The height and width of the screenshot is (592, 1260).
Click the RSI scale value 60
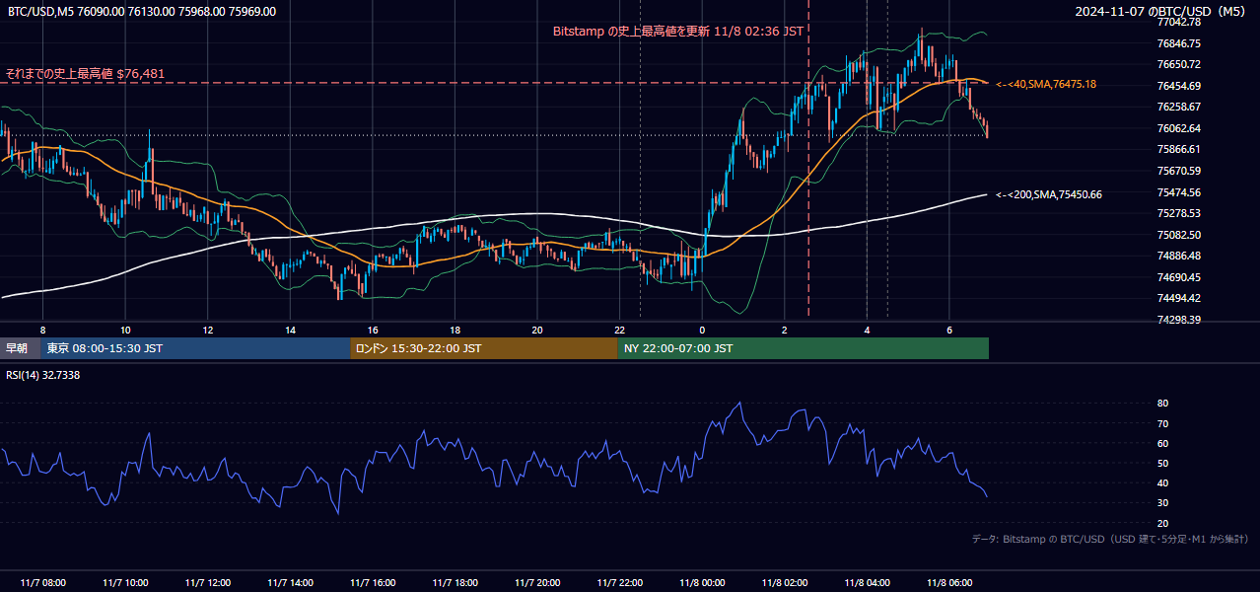coord(1162,443)
